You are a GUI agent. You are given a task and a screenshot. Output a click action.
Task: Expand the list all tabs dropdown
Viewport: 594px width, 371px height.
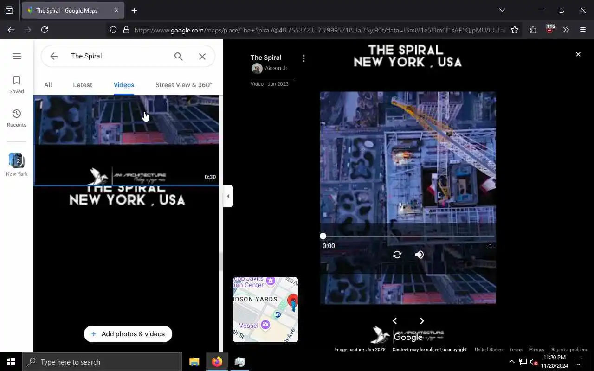coord(502,10)
